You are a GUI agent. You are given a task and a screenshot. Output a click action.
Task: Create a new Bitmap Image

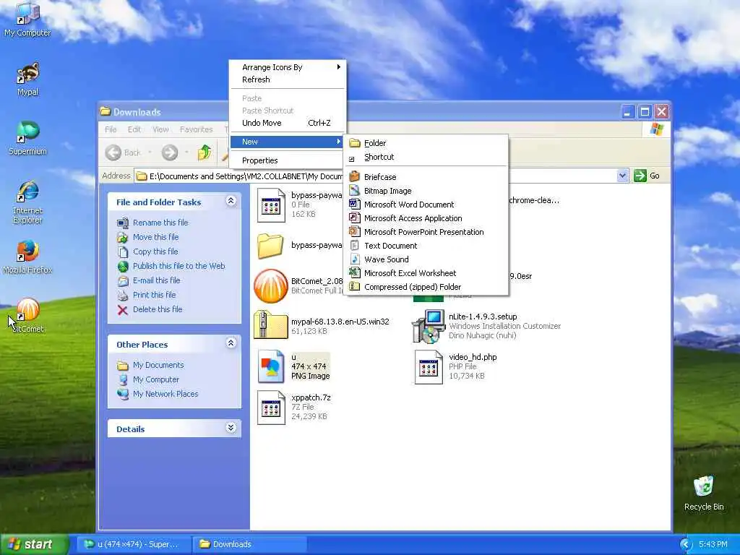point(426,191)
